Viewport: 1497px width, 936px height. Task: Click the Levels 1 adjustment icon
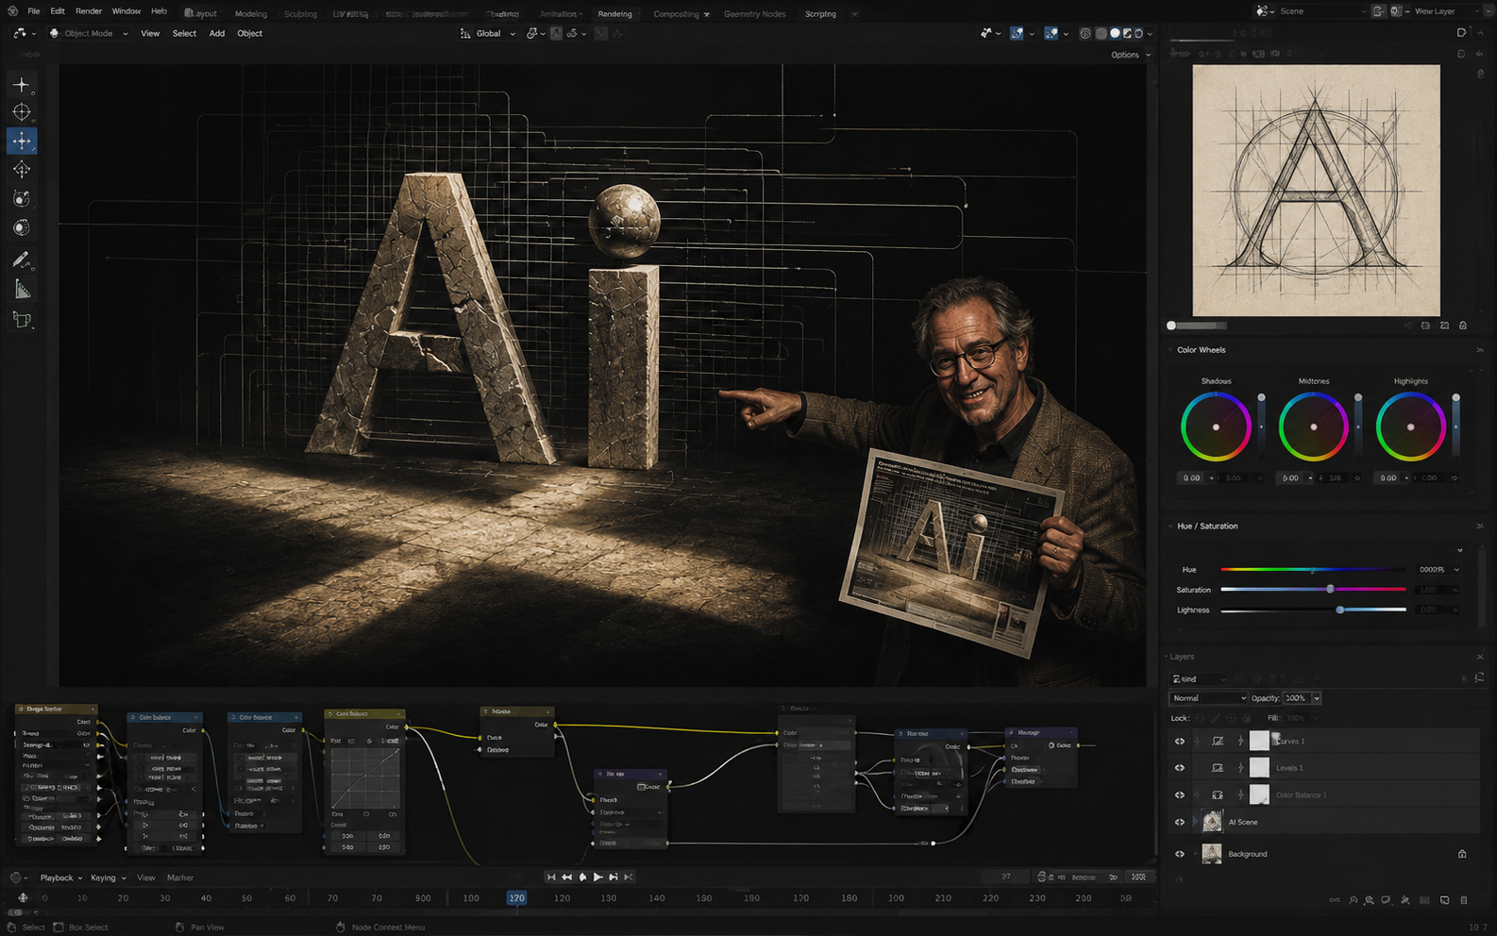pos(1218,768)
